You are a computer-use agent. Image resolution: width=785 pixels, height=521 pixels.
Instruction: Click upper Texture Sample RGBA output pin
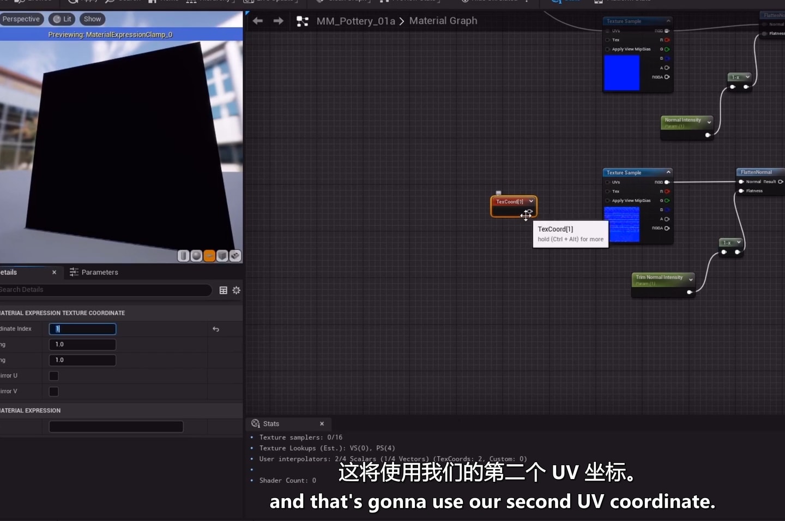pos(667,77)
